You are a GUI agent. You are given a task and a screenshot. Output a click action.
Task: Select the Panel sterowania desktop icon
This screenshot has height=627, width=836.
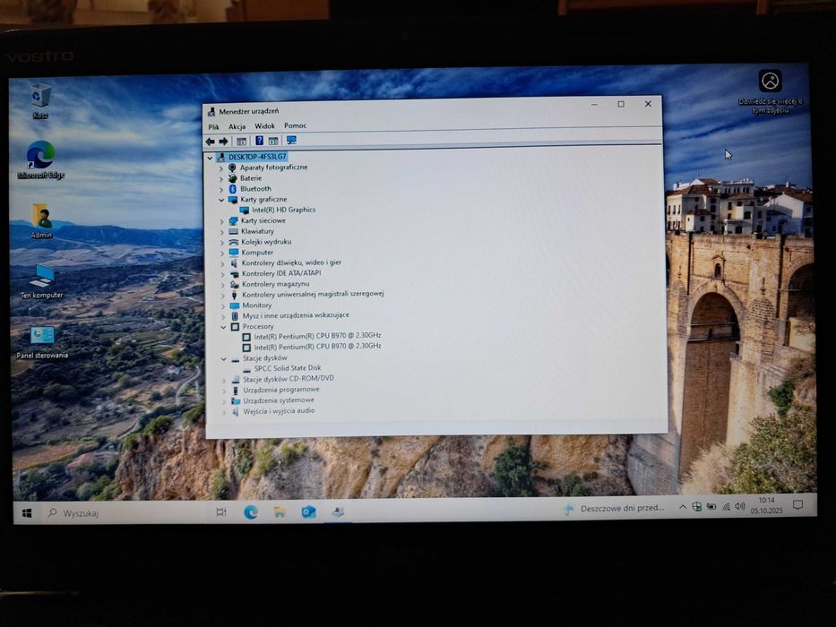tap(42, 342)
